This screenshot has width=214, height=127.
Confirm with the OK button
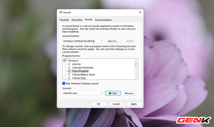click(99, 104)
